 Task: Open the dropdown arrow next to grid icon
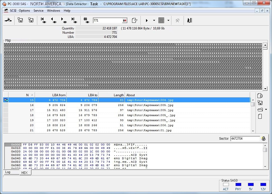(x=168, y=20)
